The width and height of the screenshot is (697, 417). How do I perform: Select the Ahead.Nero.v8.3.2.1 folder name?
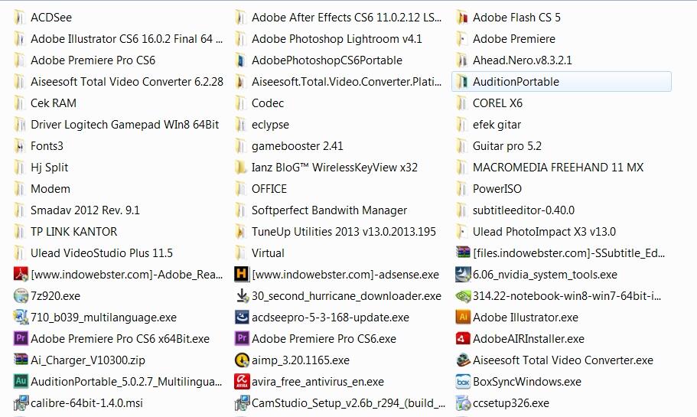(523, 60)
